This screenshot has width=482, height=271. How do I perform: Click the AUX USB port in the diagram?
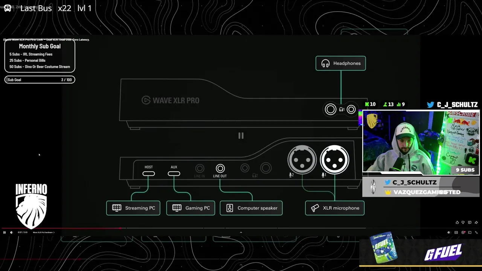[x=174, y=174]
